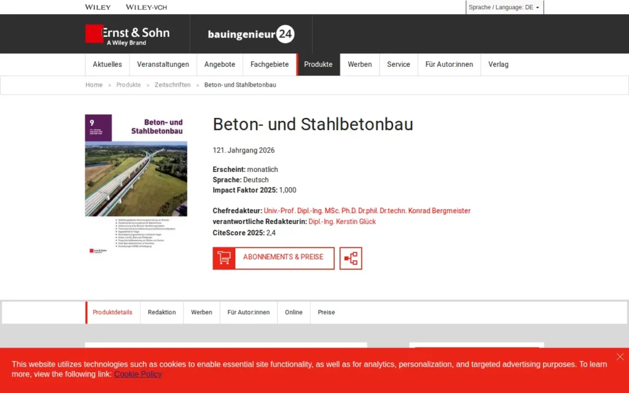This screenshot has width=629, height=393.
Task: Open Konrad Bergmeister's editor profile
Action: point(367,211)
